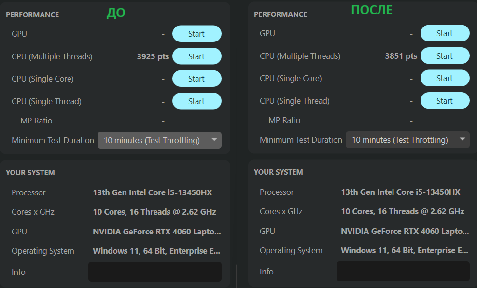Open left Minimum Test Duration dropdown
This screenshot has width=477, height=288.
[x=159, y=140]
